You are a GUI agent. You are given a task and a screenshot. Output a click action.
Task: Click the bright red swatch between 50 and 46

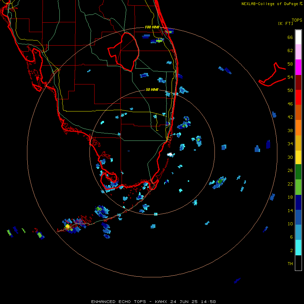[298, 97]
